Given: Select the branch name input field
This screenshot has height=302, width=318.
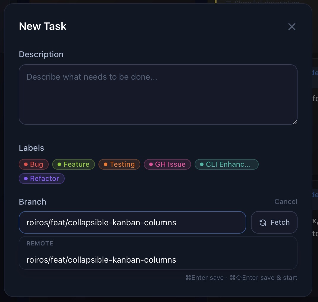Looking at the screenshot, I should tap(132, 222).
